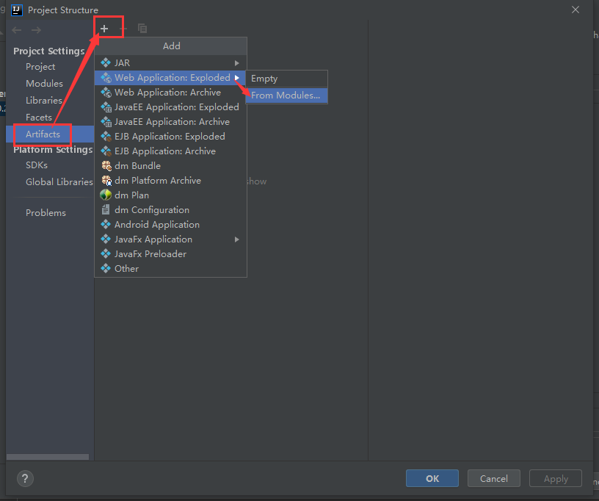Viewport: 599px width, 501px height.
Task: Click the JavaEE Application: Archive icon
Action: (106, 121)
